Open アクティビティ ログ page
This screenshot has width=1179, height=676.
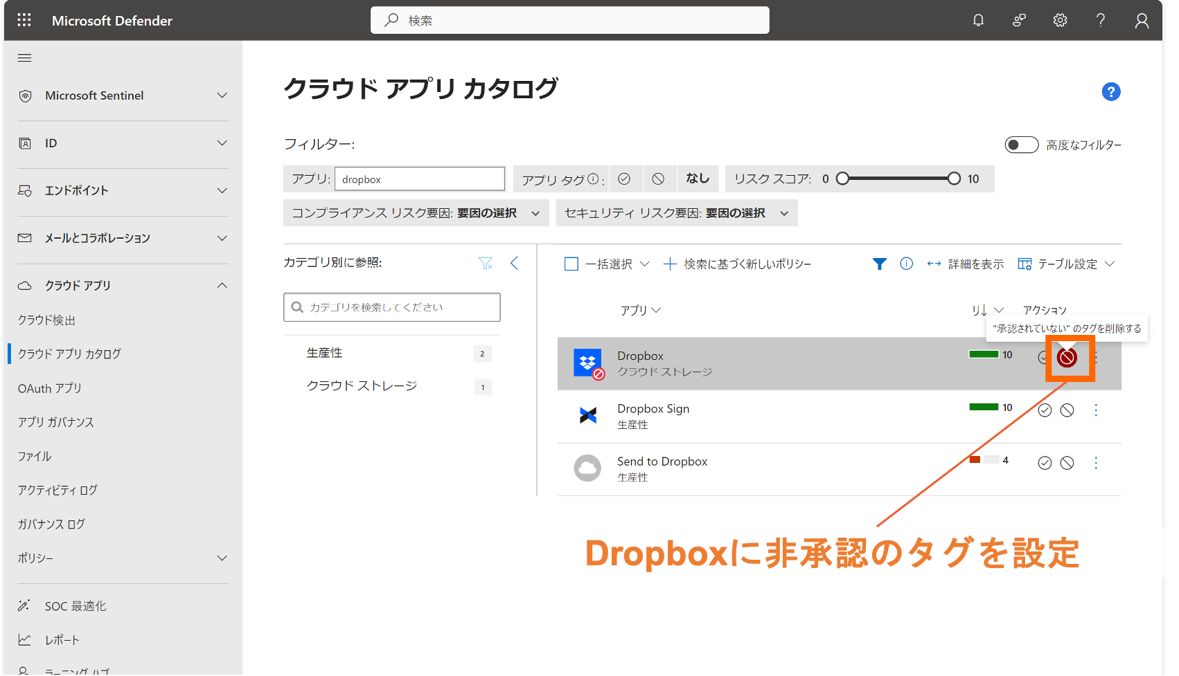pyautogui.click(x=57, y=490)
